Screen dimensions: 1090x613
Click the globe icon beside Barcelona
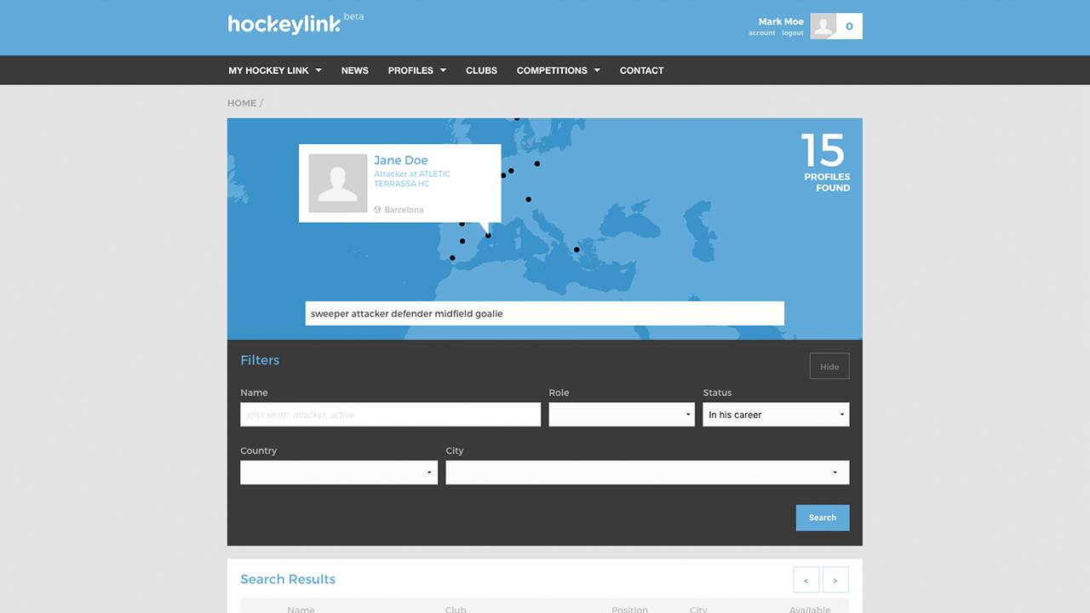pyautogui.click(x=377, y=209)
